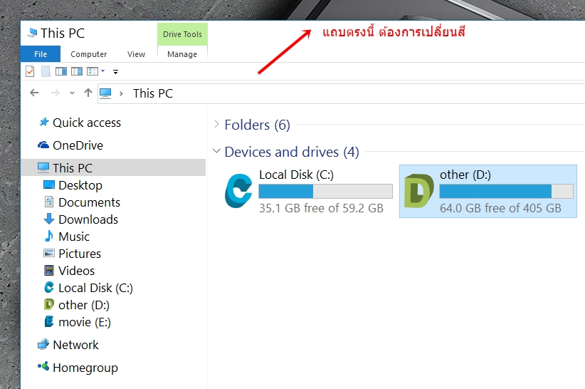
Task: Toggle the Details pane toolbar icon
Action: 76,71
